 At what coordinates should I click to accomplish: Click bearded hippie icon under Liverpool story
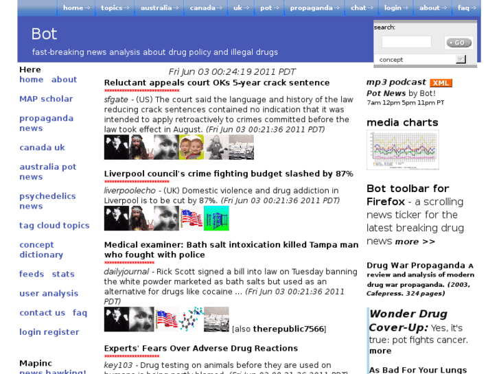141,218
